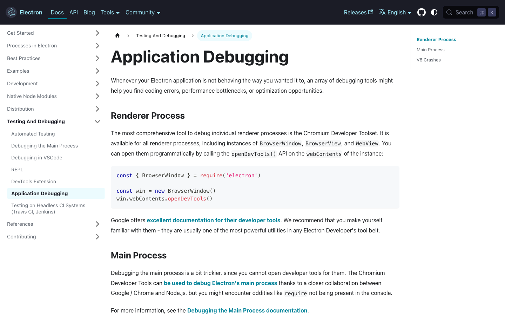505x316 pixels.
Task: Click Examples sidebar label
Action: pyautogui.click(x=18, y=71)
